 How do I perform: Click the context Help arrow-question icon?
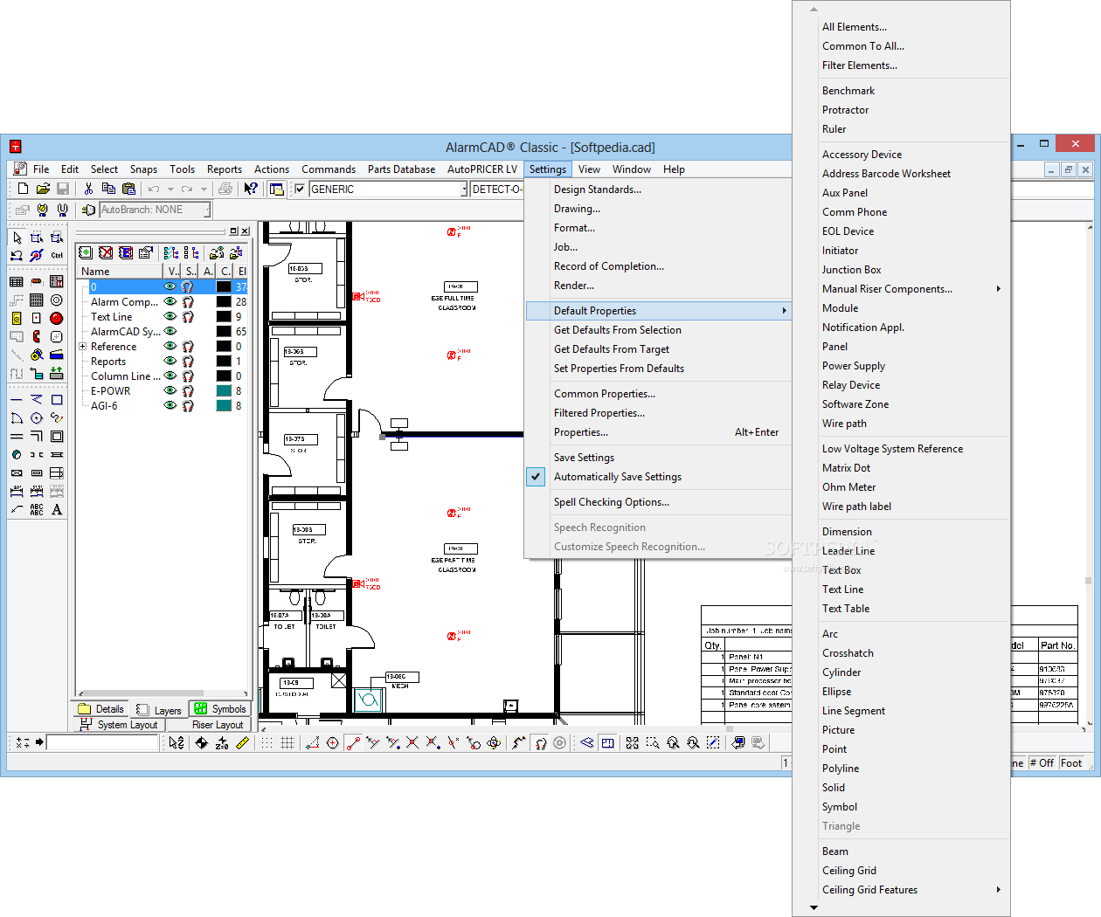pyautogui.click(x=252, y=189)
